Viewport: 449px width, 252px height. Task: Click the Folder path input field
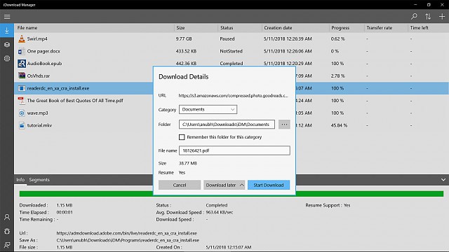pyautogui.click(x=227, y=125)
